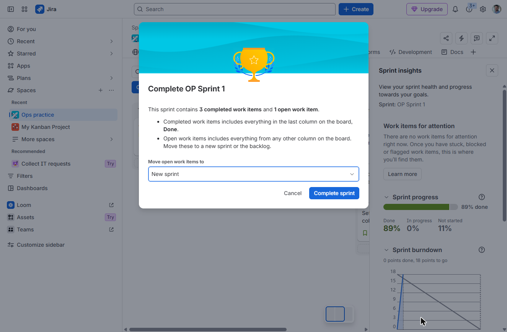Click the Sprint progress bar
Viewport: 507px width, 332px height.
(421, 207)
